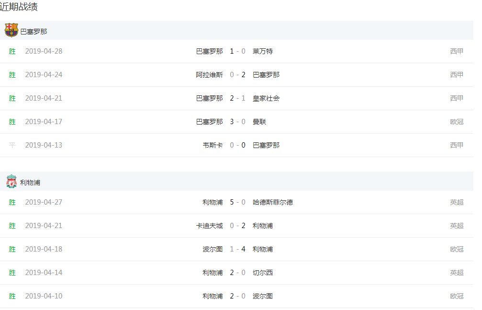Click the 欧冠 label on the 曼联 match
The height and width of the screenshot is (310, 482).
[457, 122]
